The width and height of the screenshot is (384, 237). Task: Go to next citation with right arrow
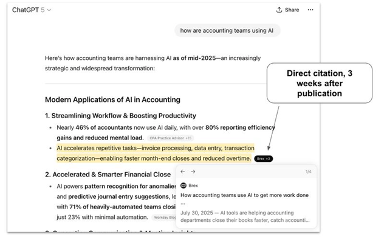193,172
